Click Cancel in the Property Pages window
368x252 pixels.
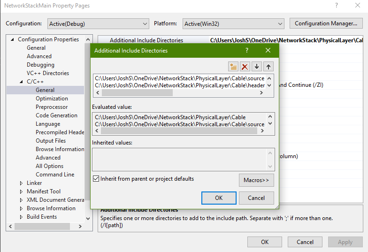pyautogui.click(x=305, y=242)
